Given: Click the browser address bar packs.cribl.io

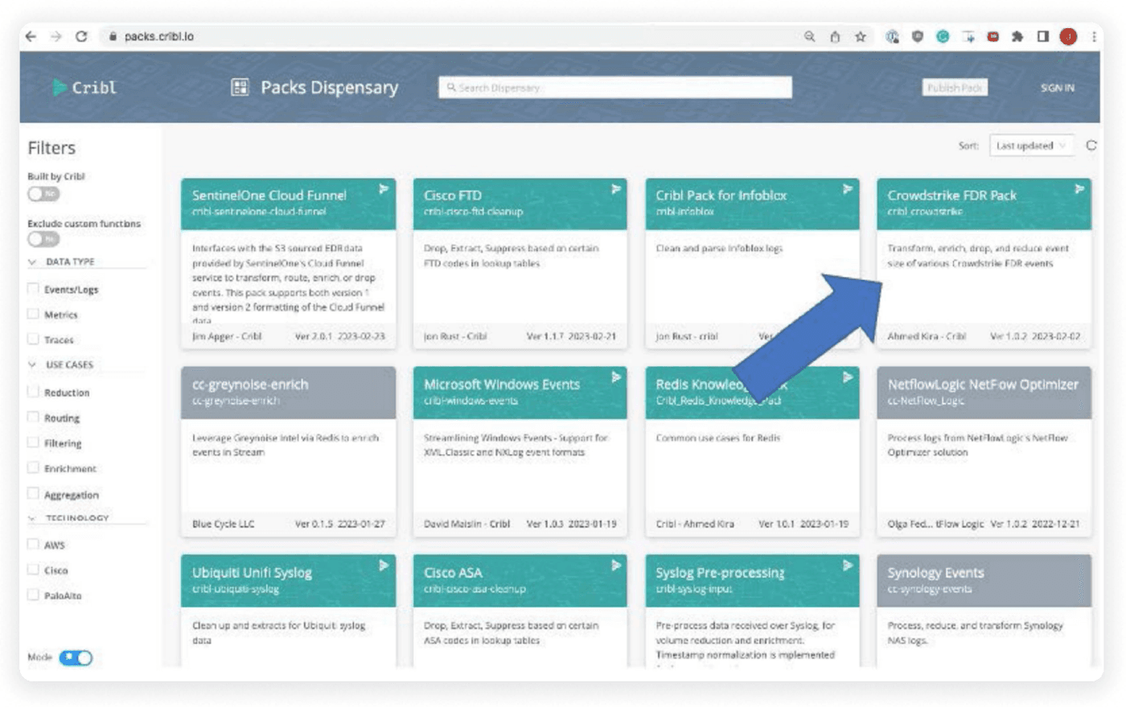Looking at the screenshot, I should point(158,36).
